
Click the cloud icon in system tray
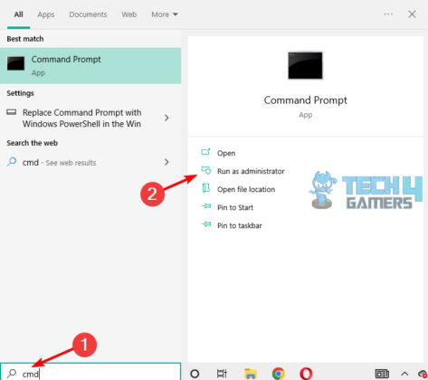pos(422,374)
